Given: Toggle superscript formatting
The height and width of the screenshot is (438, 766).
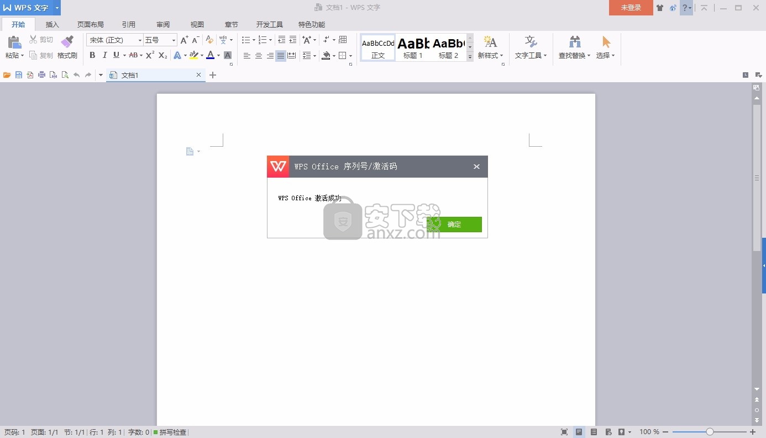Looking at the screenshot, I should 150,55.
